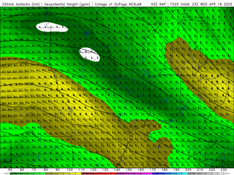This screenshot has width=234, height=175.
Task: Click the 80 tick label on colorbar
Action: 46,170
